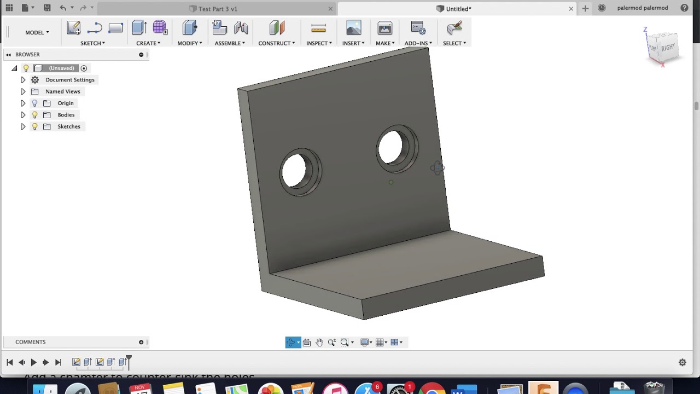Activate the Extrude tool icon
Screen dimensions: 700x394
[x=139, y=28]
